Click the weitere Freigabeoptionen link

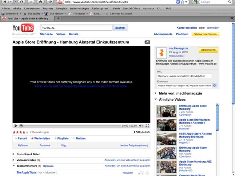point(134,145)
